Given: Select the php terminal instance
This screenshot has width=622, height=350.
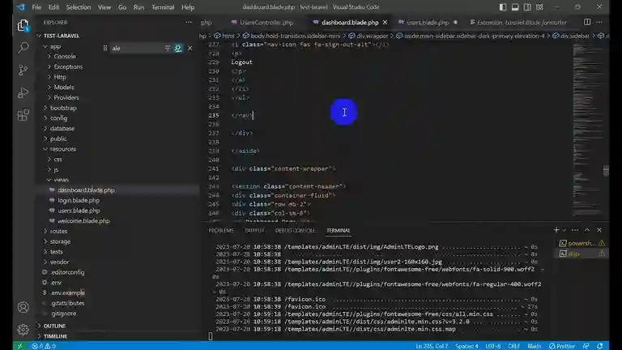Looking at the screenshot, I should pos(582,254).
